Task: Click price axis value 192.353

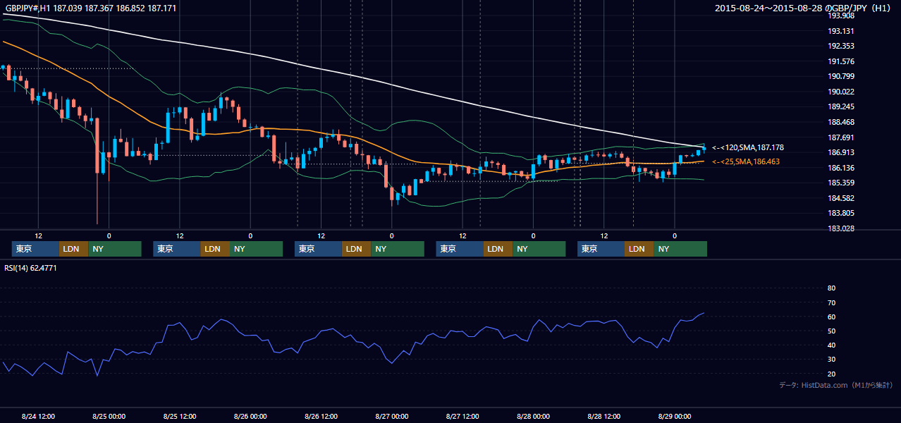Action: pyautogui.click(x=841, y=46)
